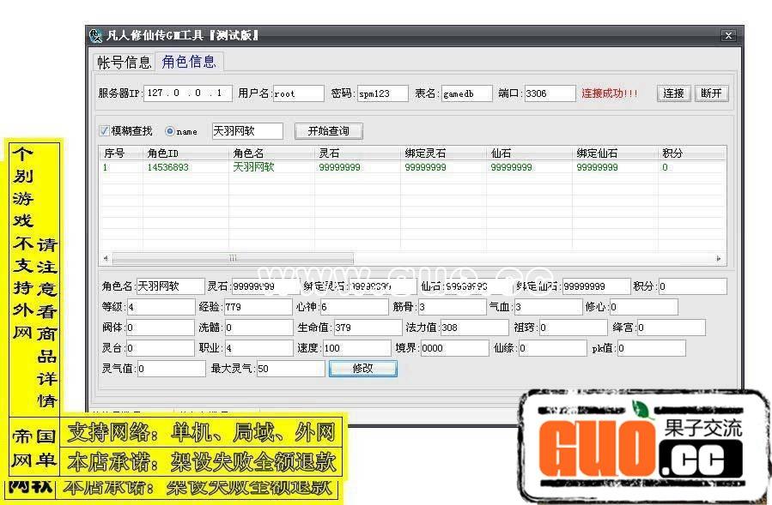Click the 密码 field containing spm123
Screen dimensions: 772x505
pos(382,93)
